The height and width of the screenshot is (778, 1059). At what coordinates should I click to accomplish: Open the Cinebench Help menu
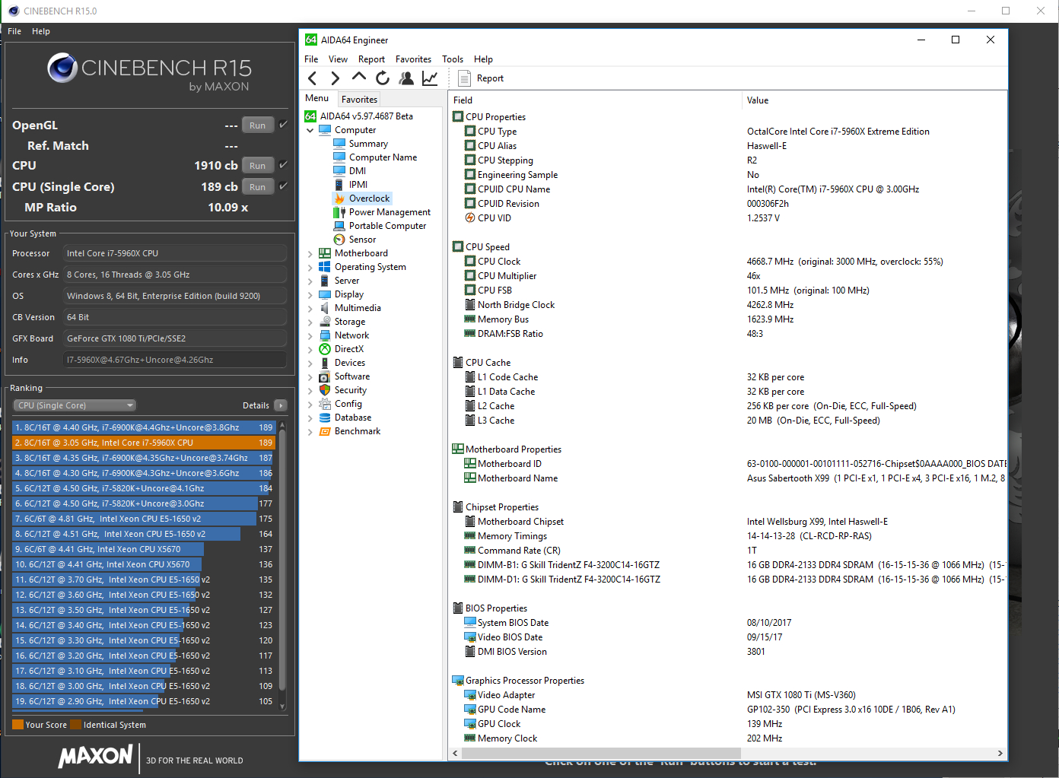pos(41,31)
